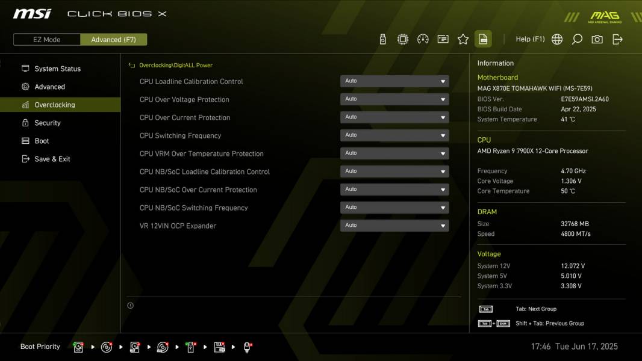
Task: Open the CPU chip icon in toolbar
Action: pyautogui.click(x=402, y=39)
